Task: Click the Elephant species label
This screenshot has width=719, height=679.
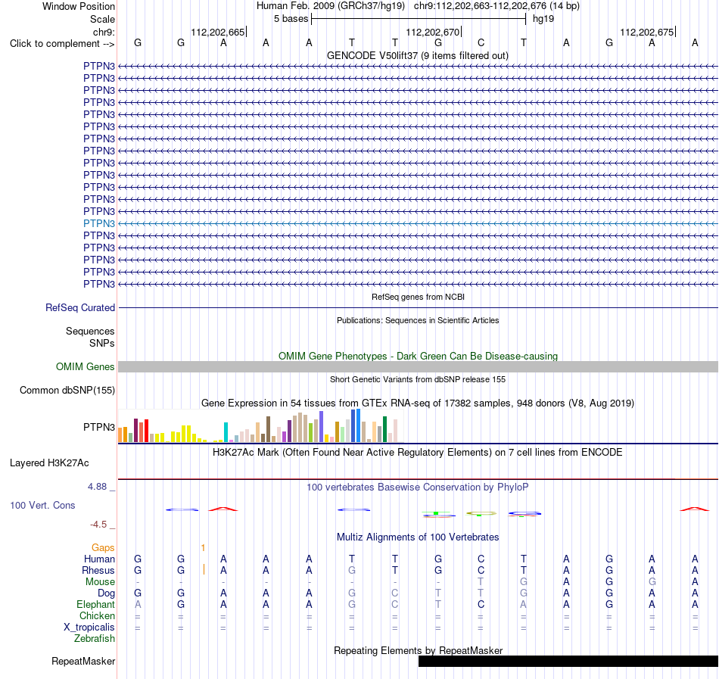Action: coord(95,605)
